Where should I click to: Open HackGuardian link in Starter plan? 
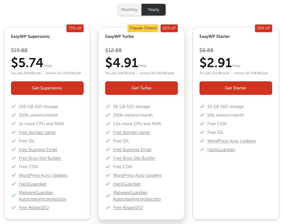coord(221,150)
